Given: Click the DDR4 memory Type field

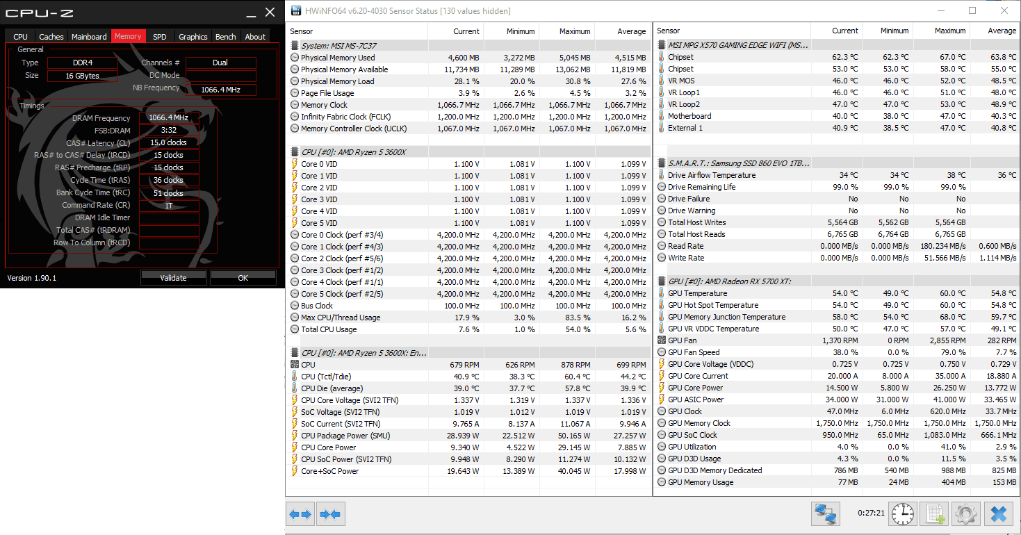Looking at the screenshot, I should pyautogui.click(x=82, y=63).
